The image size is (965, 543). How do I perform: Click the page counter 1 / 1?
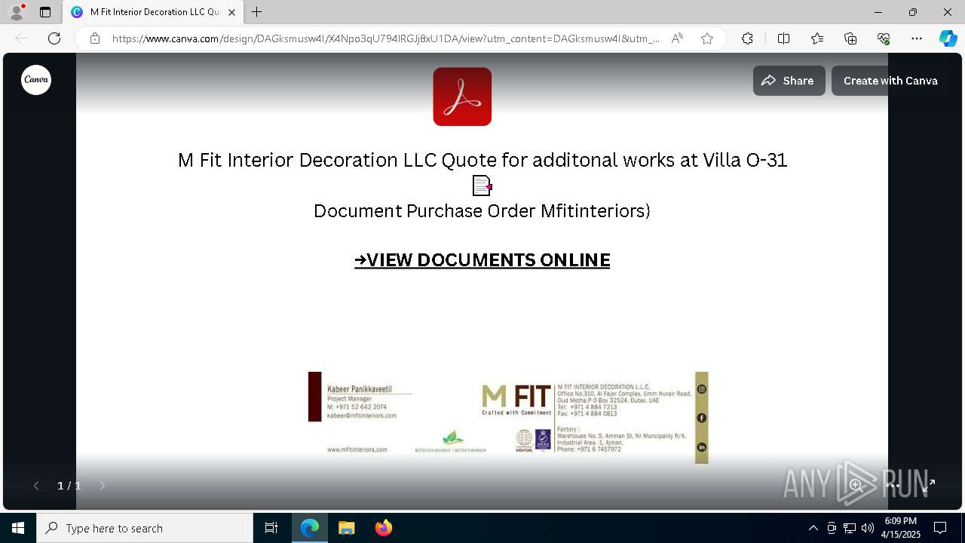69,486
